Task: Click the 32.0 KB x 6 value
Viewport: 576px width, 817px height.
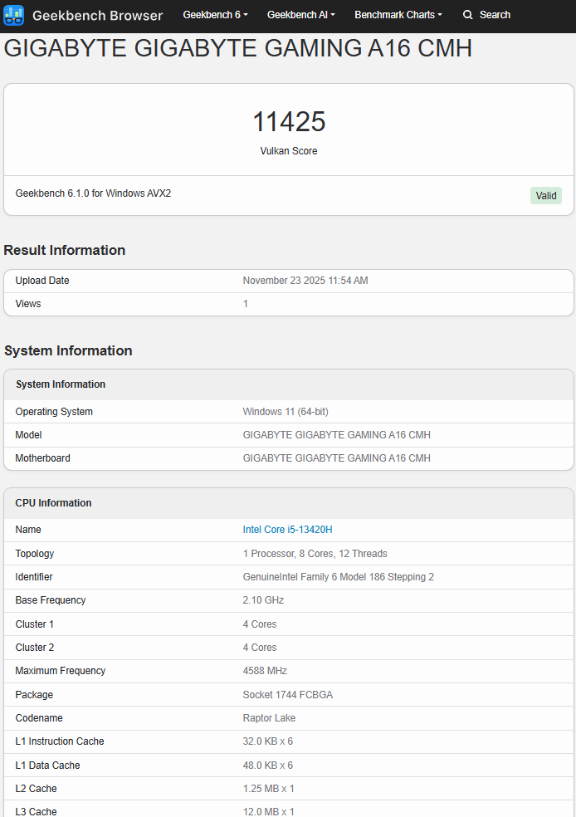Action: 268,741
